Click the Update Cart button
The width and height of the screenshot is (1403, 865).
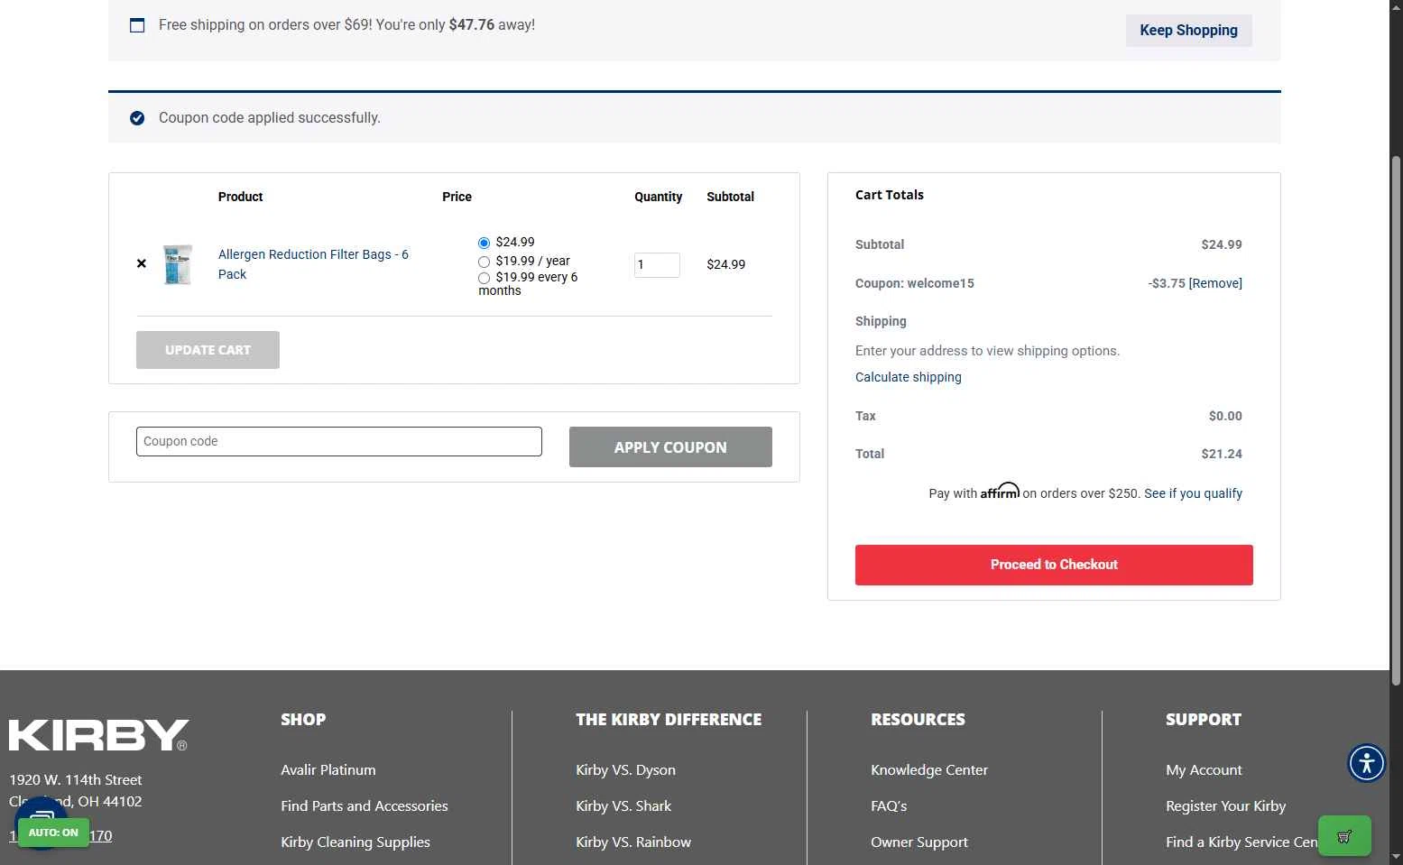tap(208, 350)
